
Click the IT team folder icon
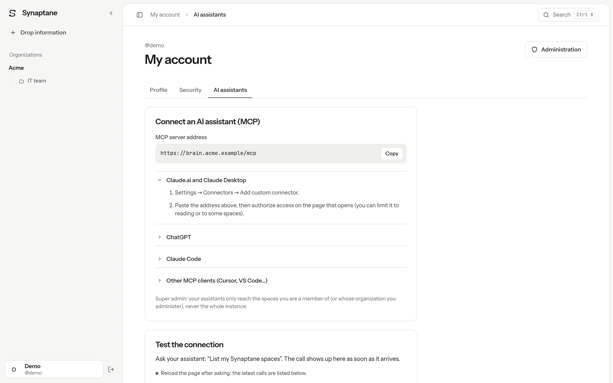coord(21,81)
